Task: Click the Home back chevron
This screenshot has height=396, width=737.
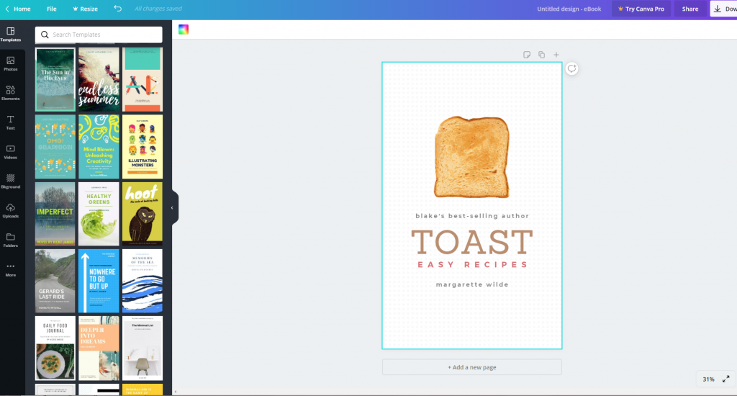Action: click(x=7, y=9)
